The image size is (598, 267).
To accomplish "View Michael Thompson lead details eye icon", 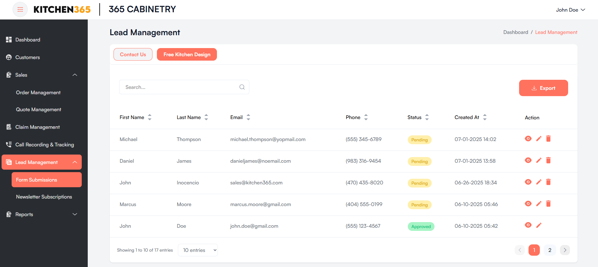I will point(528,139).
